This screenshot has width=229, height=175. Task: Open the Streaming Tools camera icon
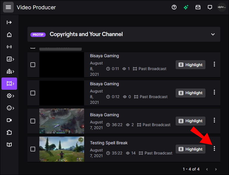point(9,120)
